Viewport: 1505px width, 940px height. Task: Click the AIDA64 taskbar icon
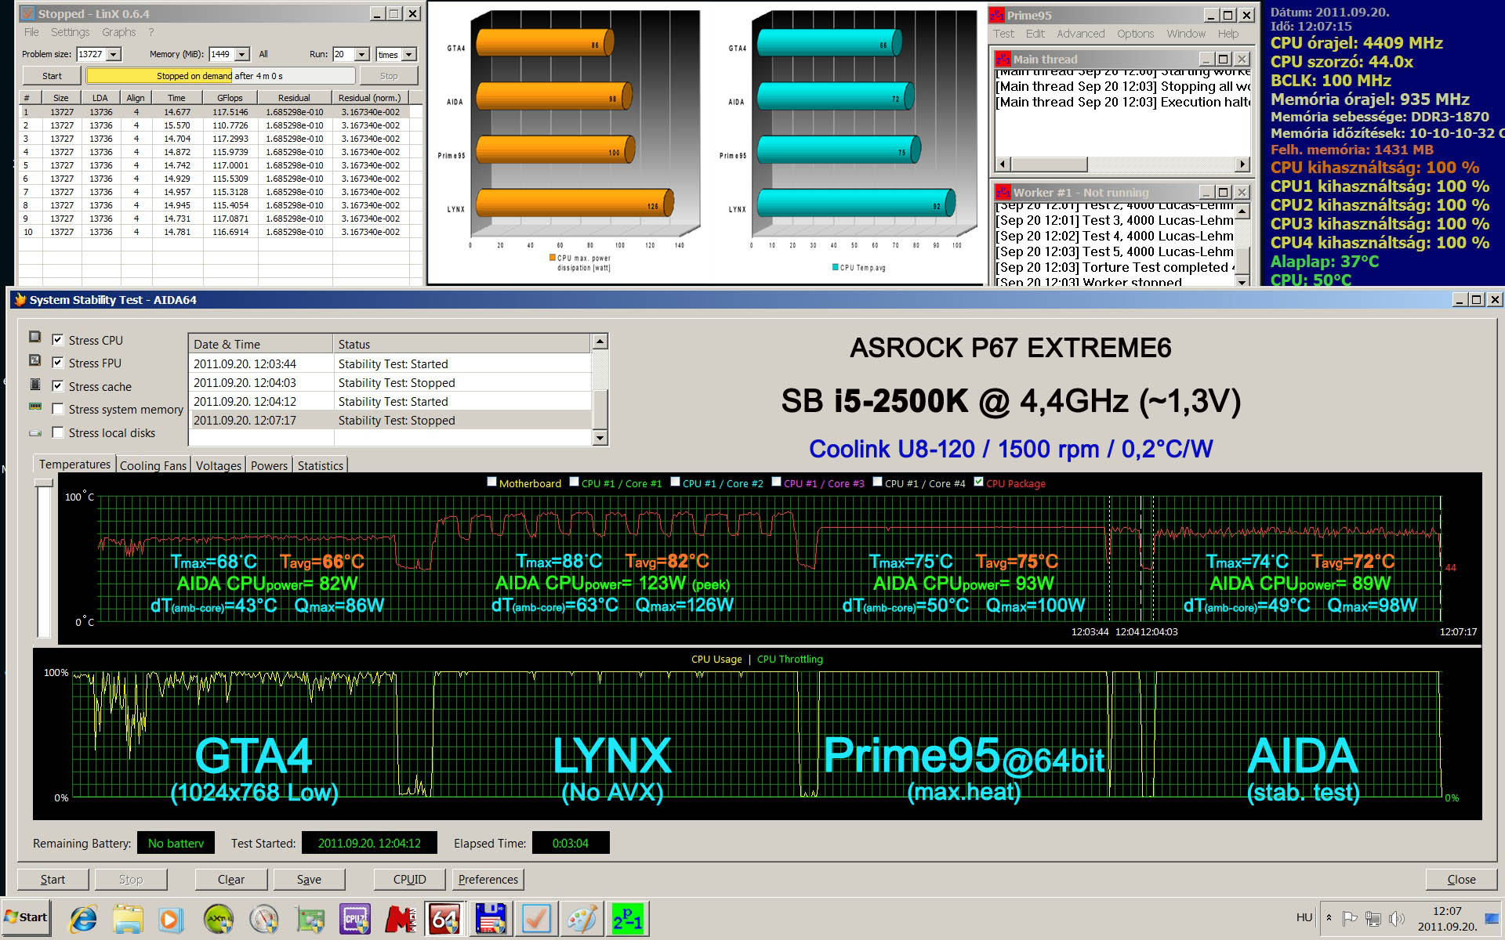(x=444, y=919)
